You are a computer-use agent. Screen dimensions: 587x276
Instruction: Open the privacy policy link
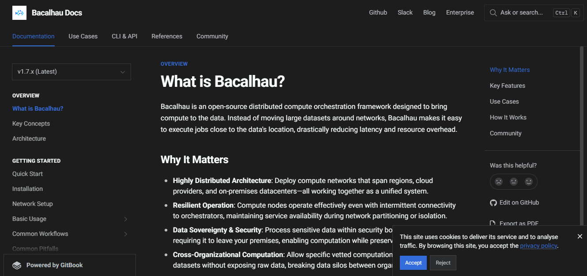pyautogui.click(x=538, y=246)
